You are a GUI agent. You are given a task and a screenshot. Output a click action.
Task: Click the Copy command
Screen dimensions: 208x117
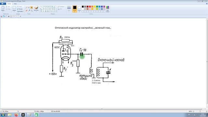[x=8, y=9]
